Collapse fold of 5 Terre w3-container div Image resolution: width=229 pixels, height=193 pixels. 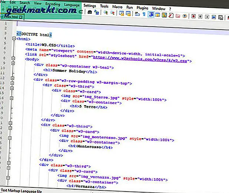click(12, 98)
